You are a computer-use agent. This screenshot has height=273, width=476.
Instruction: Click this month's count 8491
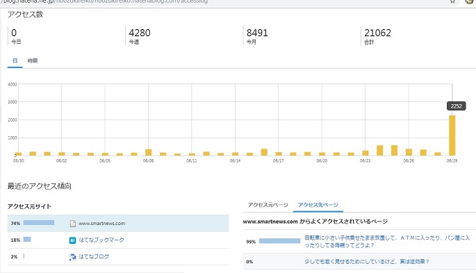pos(257,33)
